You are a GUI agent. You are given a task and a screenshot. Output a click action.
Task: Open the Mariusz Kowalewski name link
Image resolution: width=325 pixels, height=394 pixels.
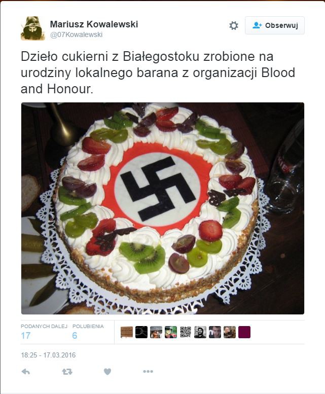94,24
